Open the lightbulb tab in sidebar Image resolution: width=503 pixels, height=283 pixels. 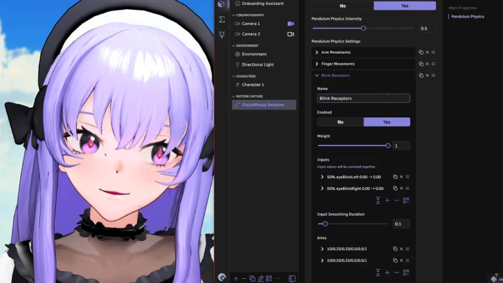click(x=221, y=34)
